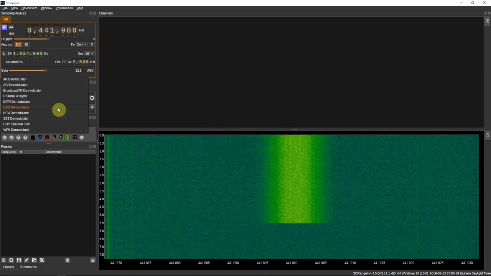491x276 pixels.
Task: Click the Gain slider handle
Action: pyautogui.click(x=46, y=71)
